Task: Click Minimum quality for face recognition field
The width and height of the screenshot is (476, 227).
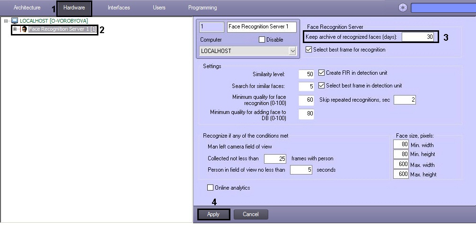Action: point(306,100)
